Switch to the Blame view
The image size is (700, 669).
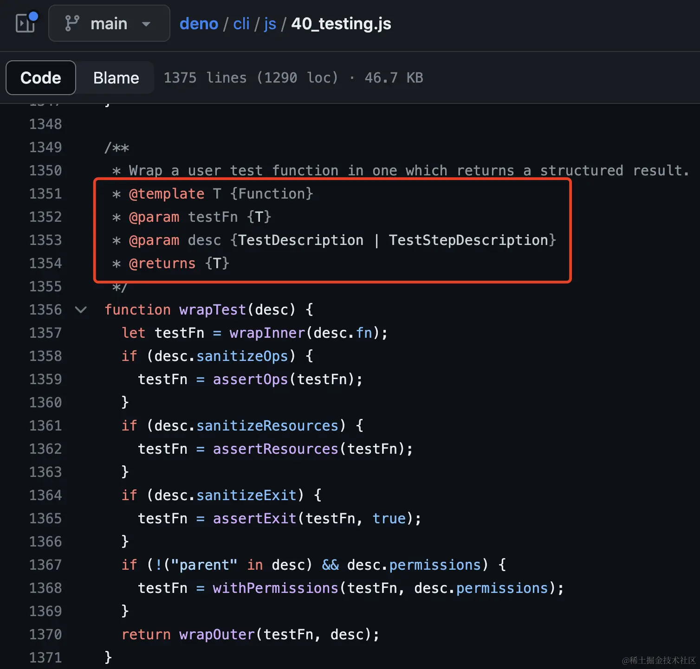tap(116, 77)
